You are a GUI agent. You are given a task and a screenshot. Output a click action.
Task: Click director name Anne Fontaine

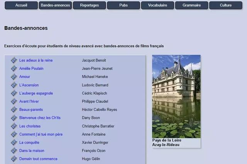(94, 134)
